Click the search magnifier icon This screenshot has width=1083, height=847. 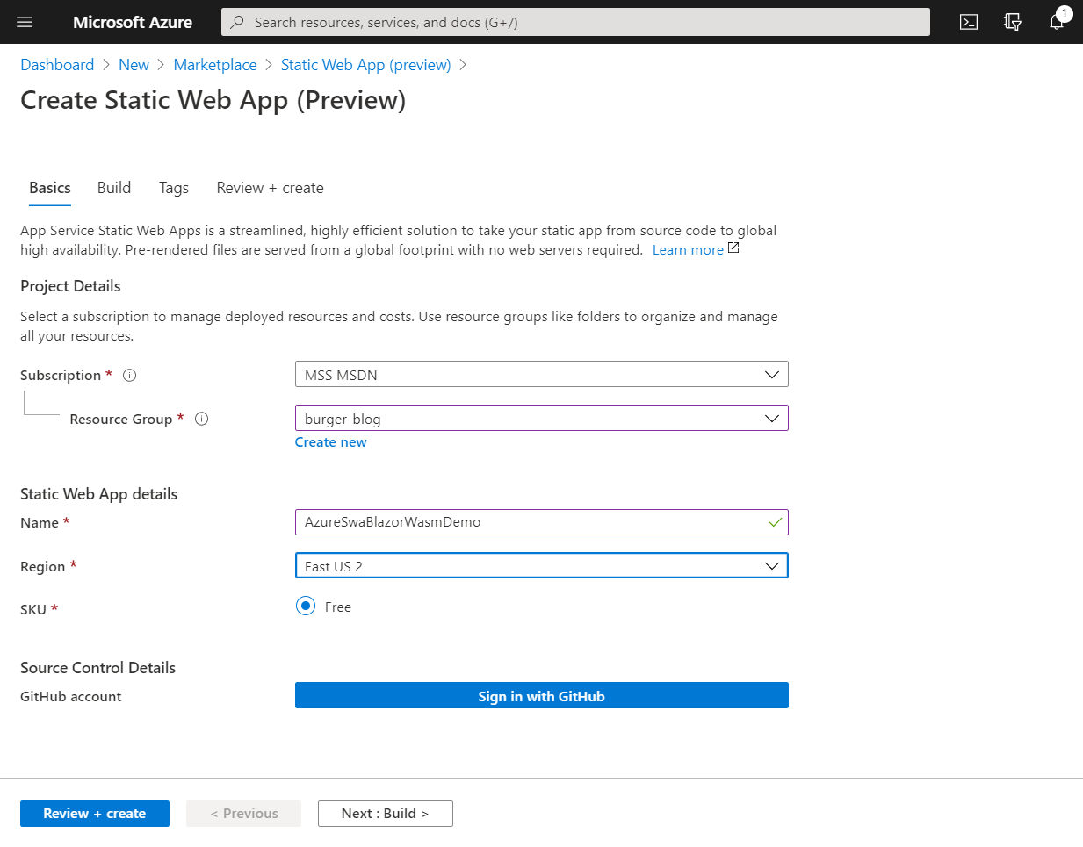[237, 22]
